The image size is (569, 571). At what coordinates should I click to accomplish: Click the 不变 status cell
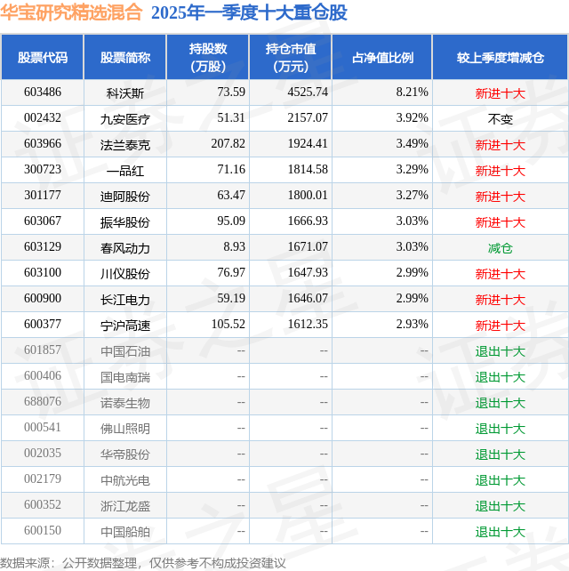click(501, 119)
